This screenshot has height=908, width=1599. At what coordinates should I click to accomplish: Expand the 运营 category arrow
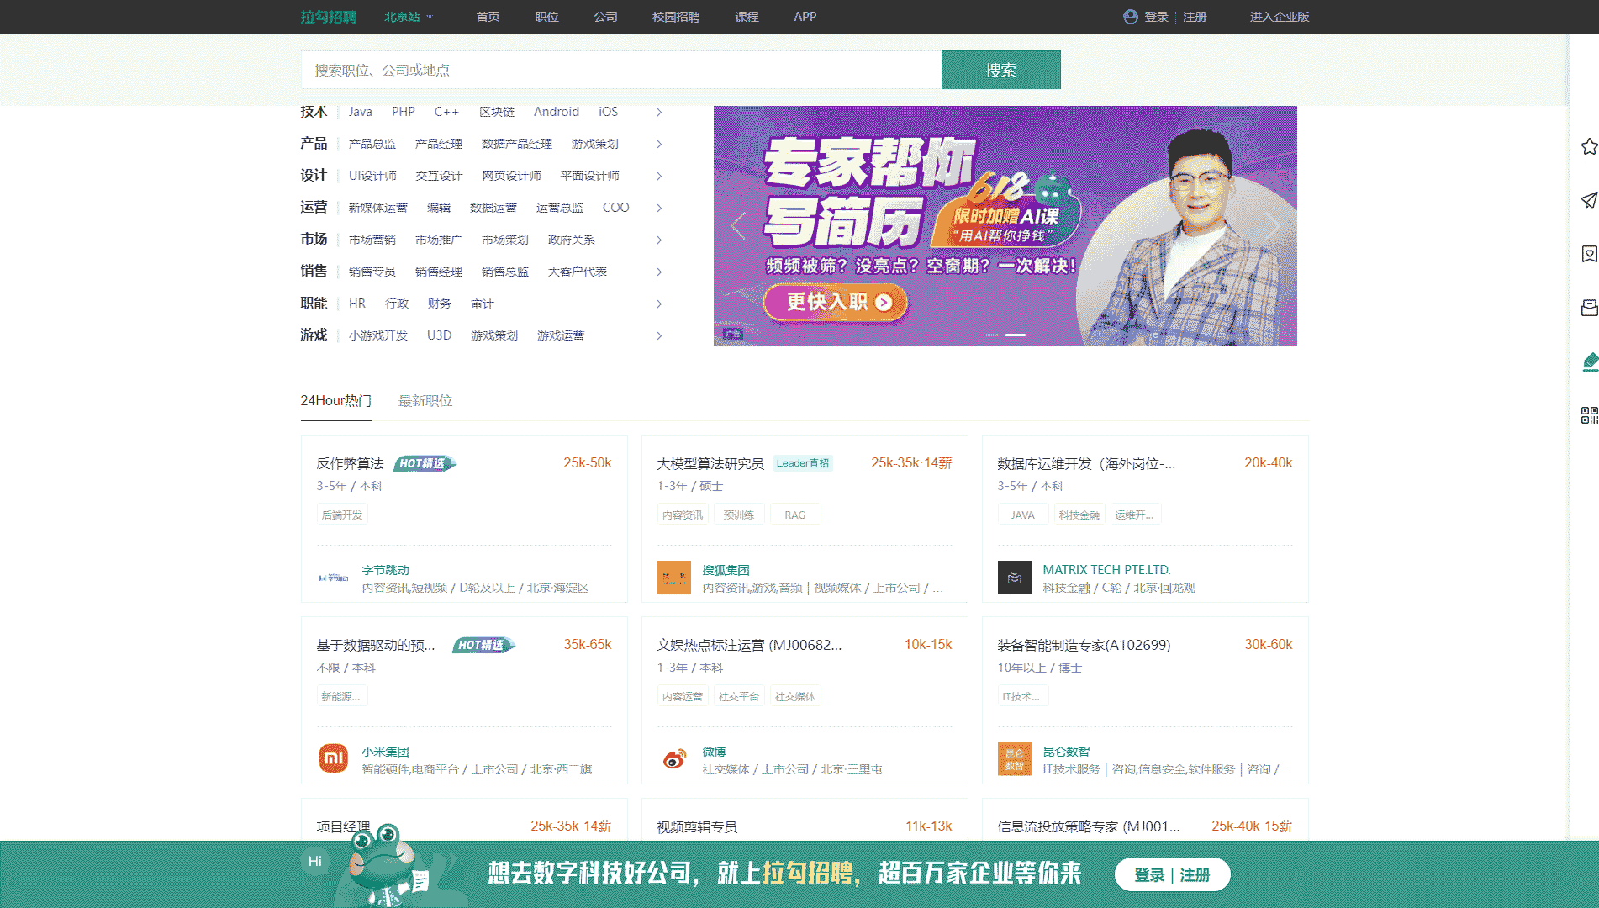(x=659, y=208)
